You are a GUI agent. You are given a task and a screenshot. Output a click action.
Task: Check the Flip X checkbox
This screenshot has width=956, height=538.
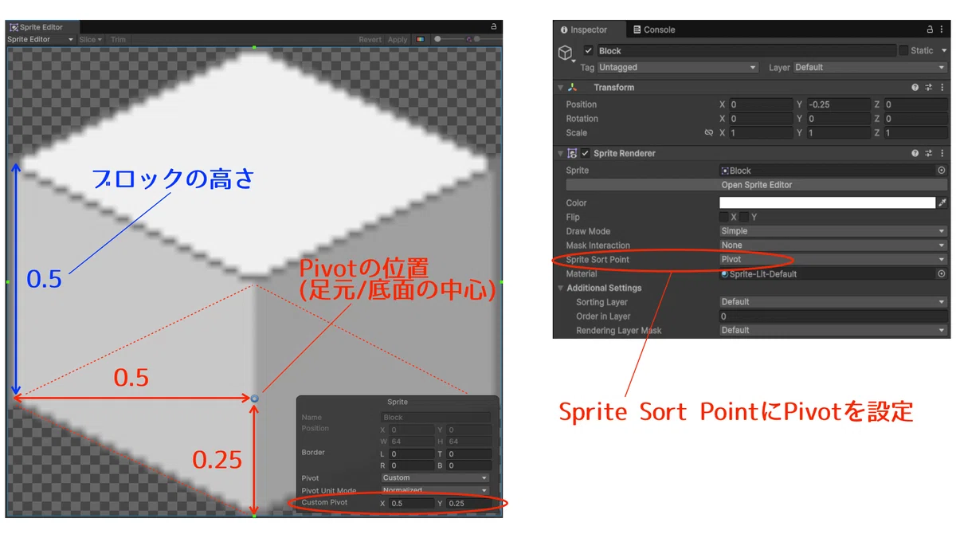[x=724, y=217]
